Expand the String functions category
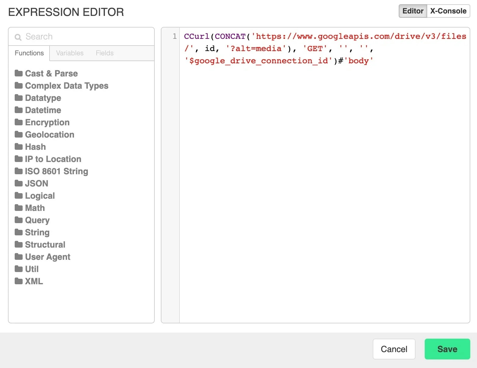This screenshot has height=368, width=477. [x=37, y=232]
